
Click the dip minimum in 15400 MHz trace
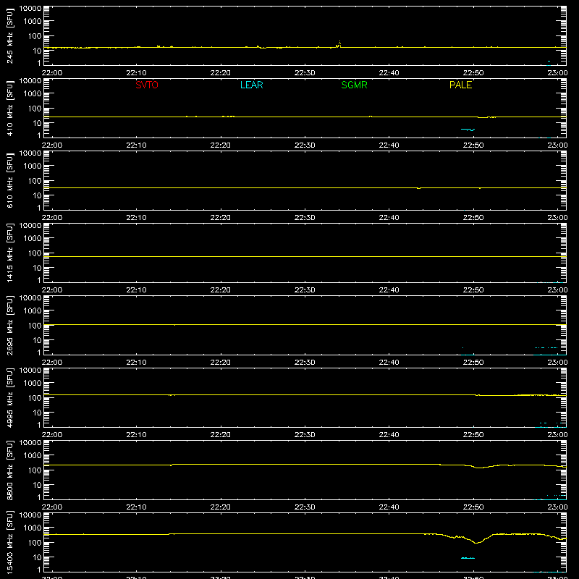476,542
